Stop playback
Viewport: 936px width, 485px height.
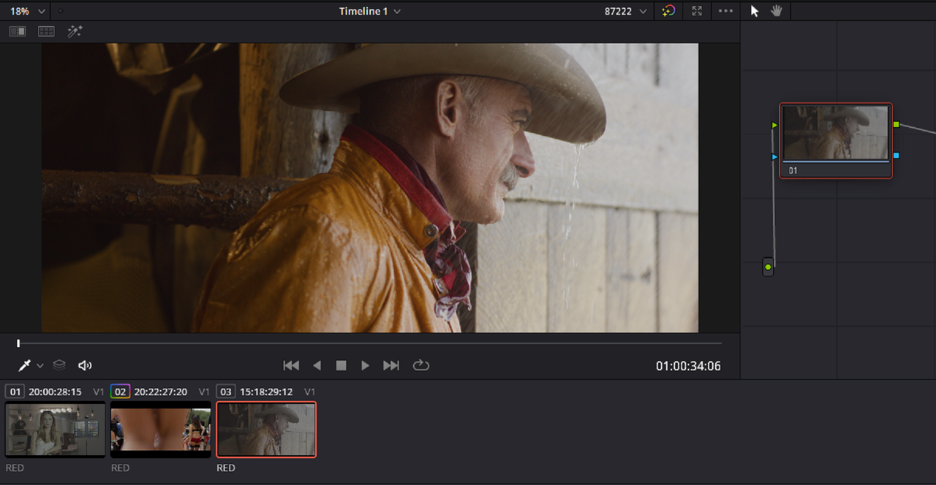341,365
